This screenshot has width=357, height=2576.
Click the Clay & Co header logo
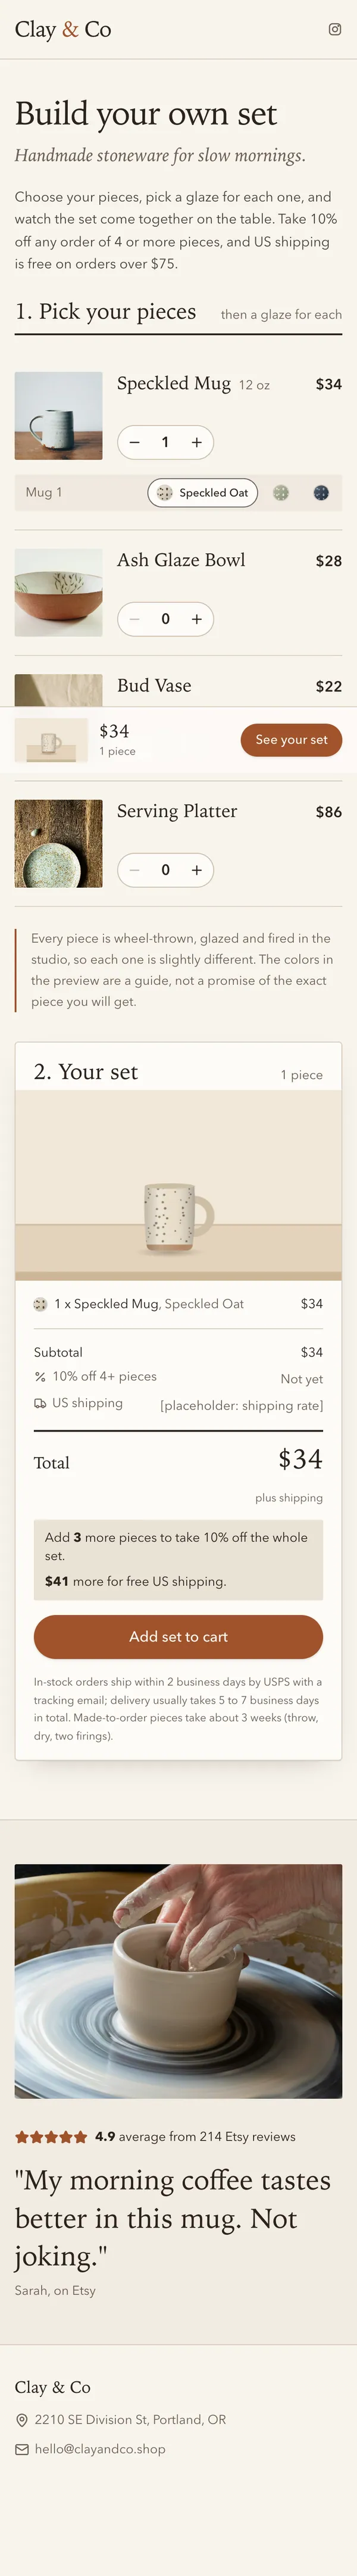click(63, 30)
